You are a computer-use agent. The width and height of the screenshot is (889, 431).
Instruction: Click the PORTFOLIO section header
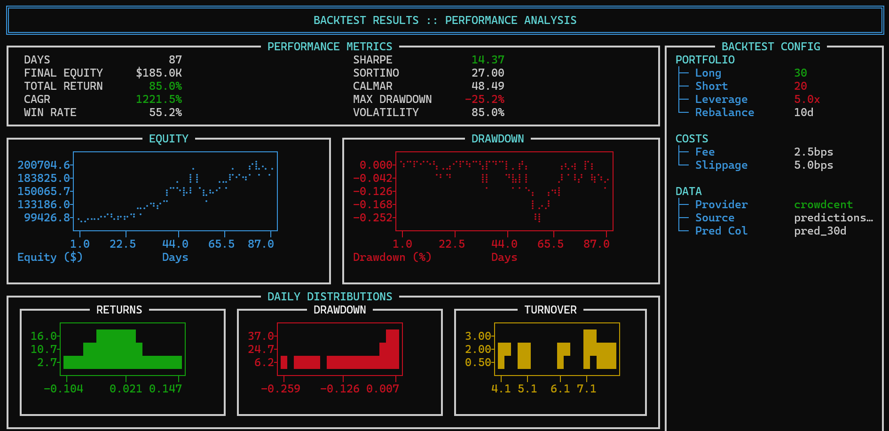click(705, 60)
